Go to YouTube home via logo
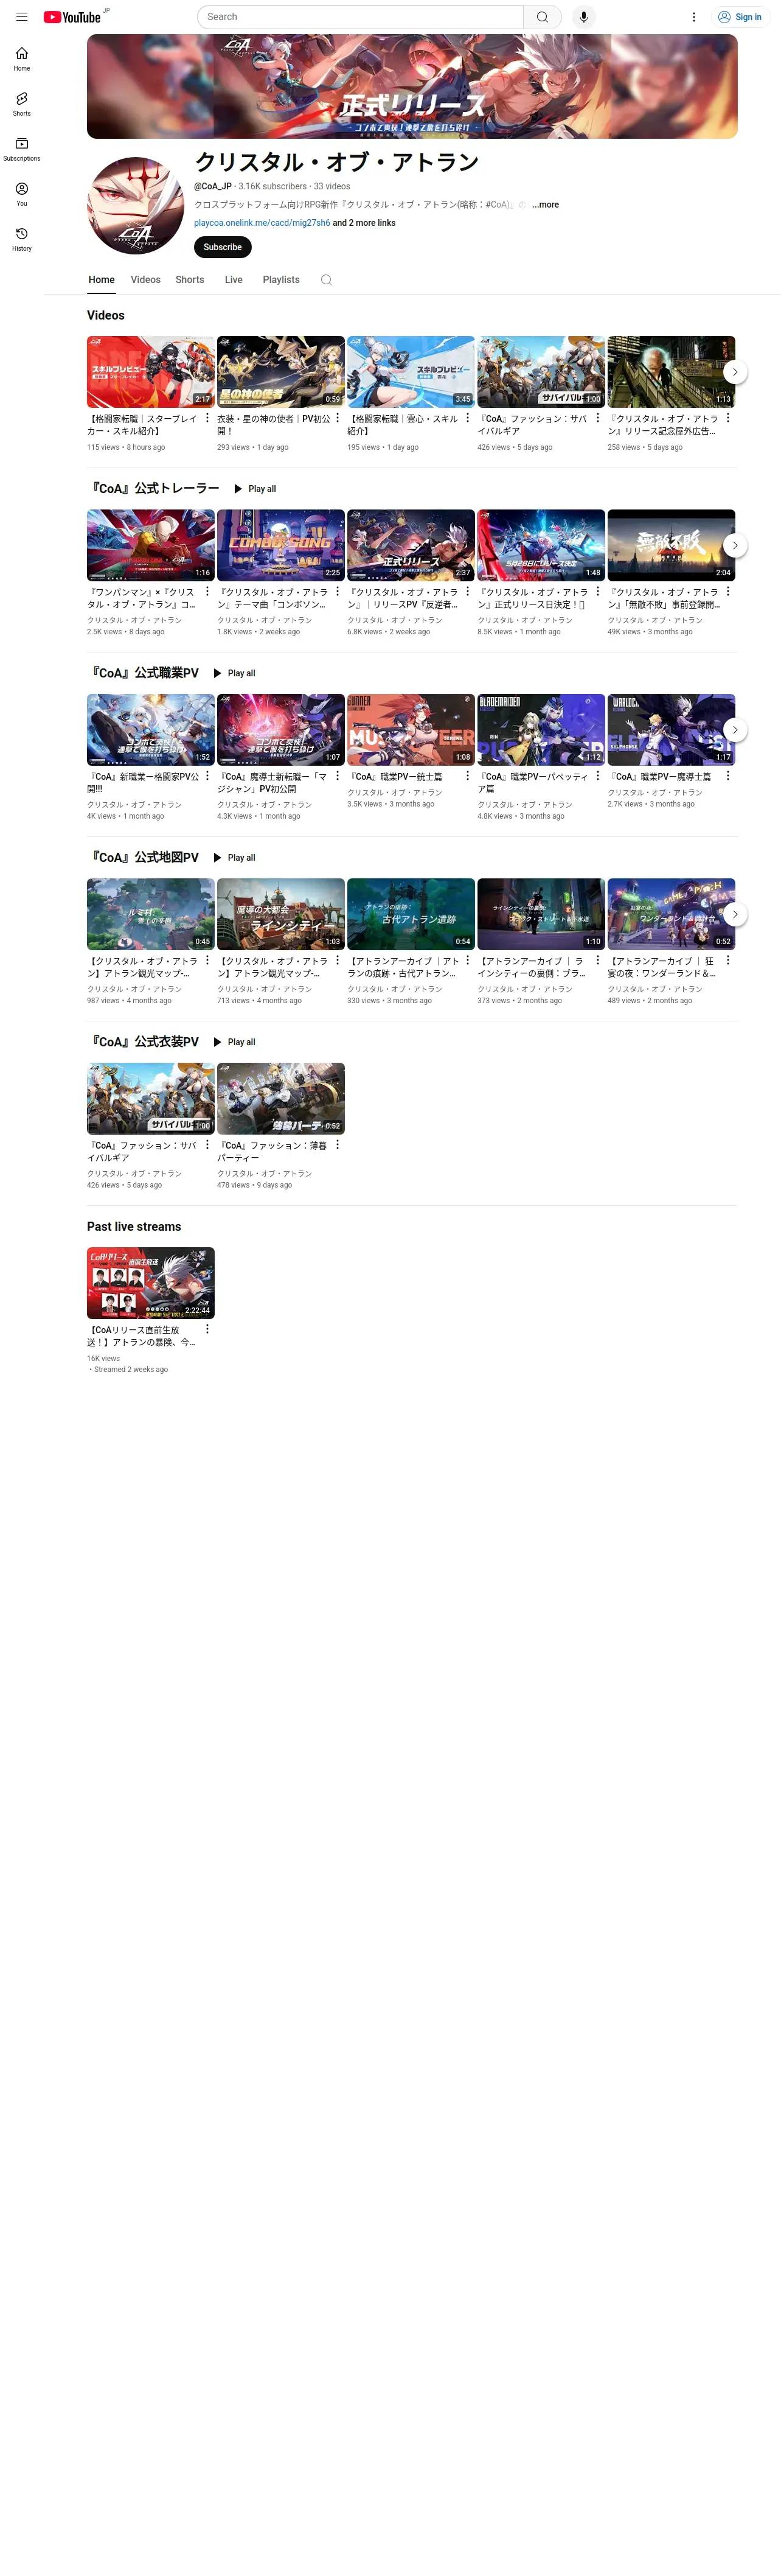 (x=72, y=17)
